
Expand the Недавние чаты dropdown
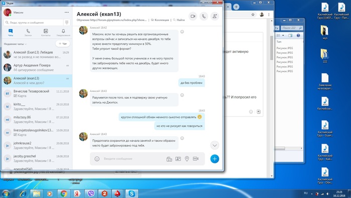[15, 44]
